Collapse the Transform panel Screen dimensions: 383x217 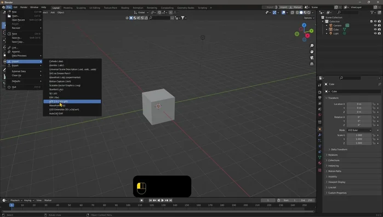333,98
